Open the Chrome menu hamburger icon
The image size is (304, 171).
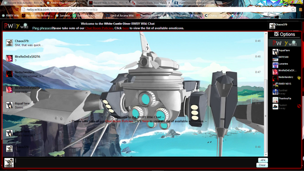tap(300, 9)
